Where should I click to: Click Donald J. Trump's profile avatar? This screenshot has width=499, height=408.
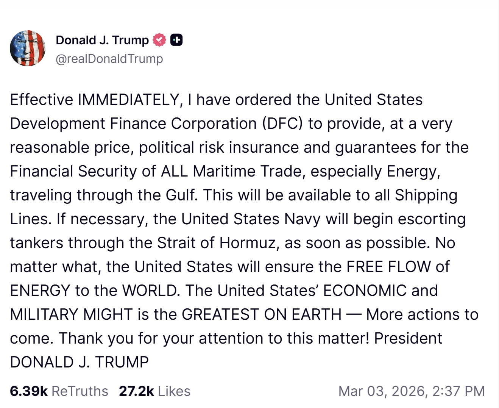(x=28, y=48)
